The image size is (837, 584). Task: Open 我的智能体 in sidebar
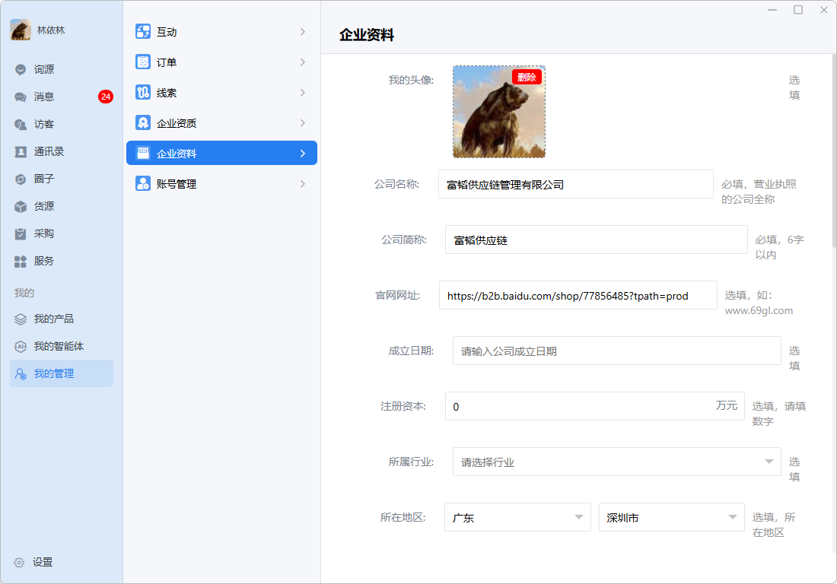click(62, 346)
